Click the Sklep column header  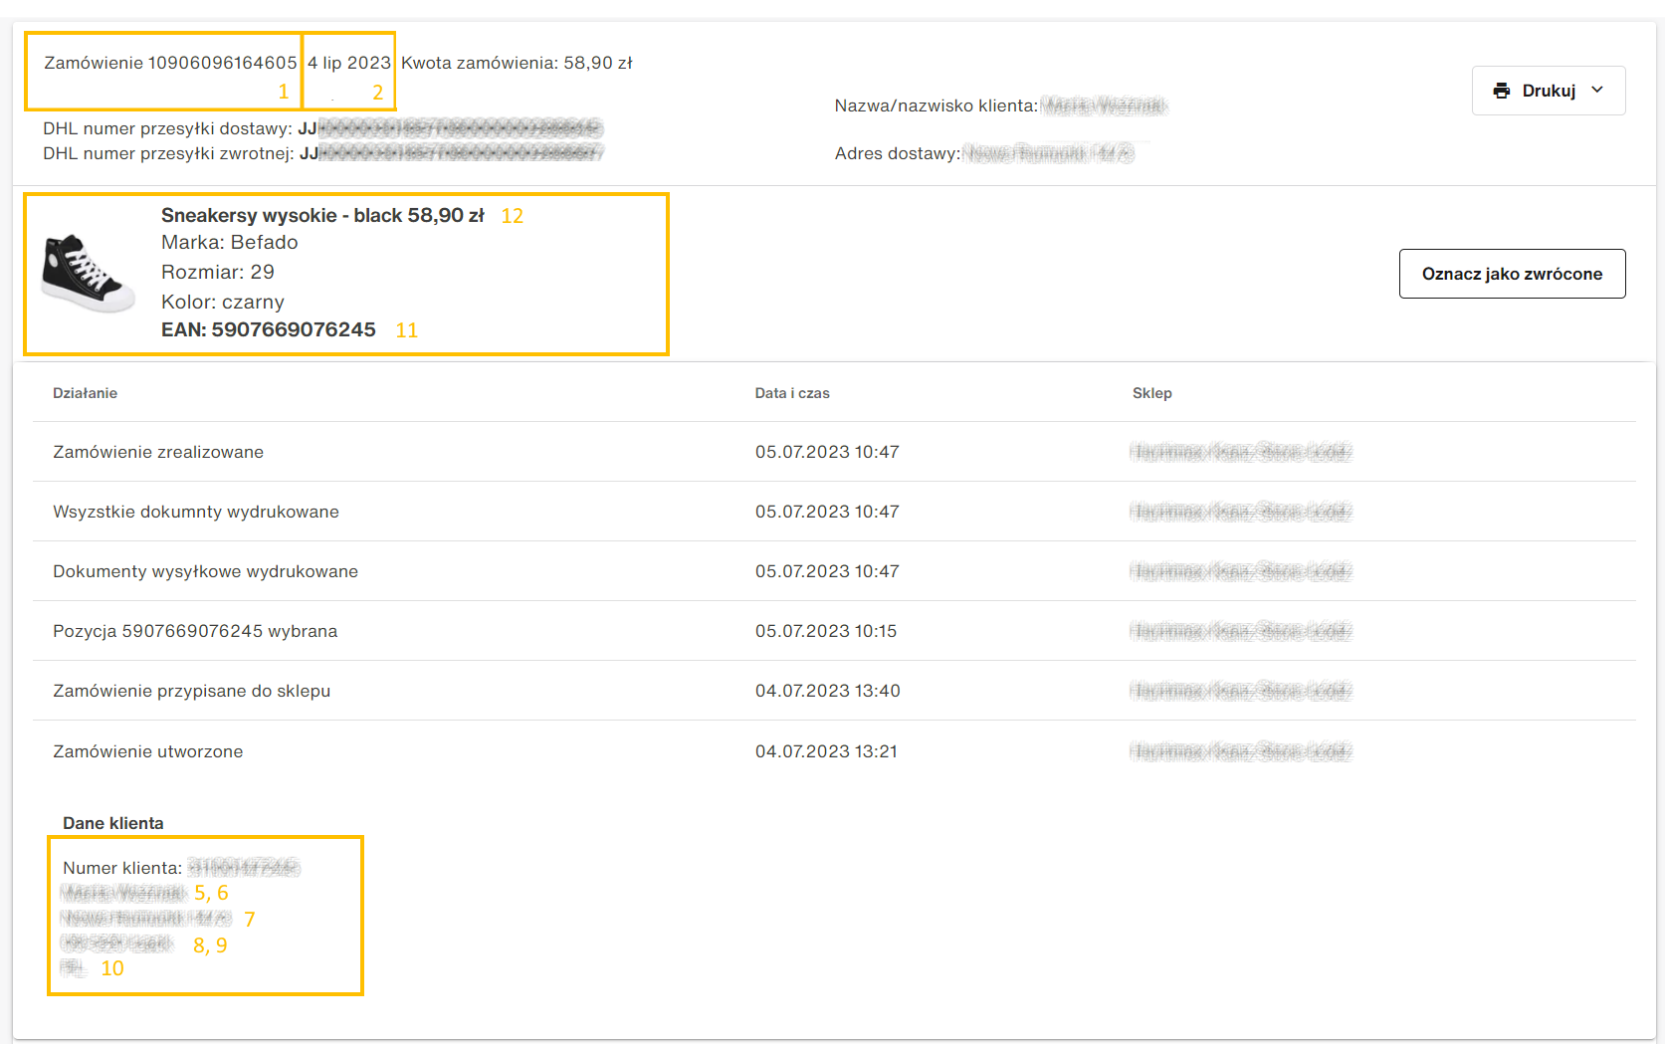1151,393
